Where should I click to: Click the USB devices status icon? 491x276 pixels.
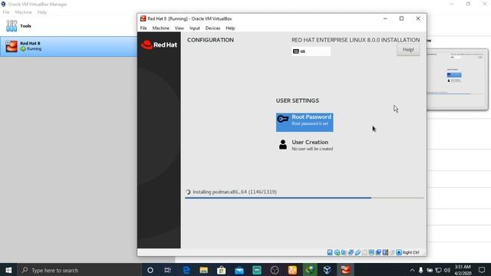pyautogui.click(x=358, y=252)
